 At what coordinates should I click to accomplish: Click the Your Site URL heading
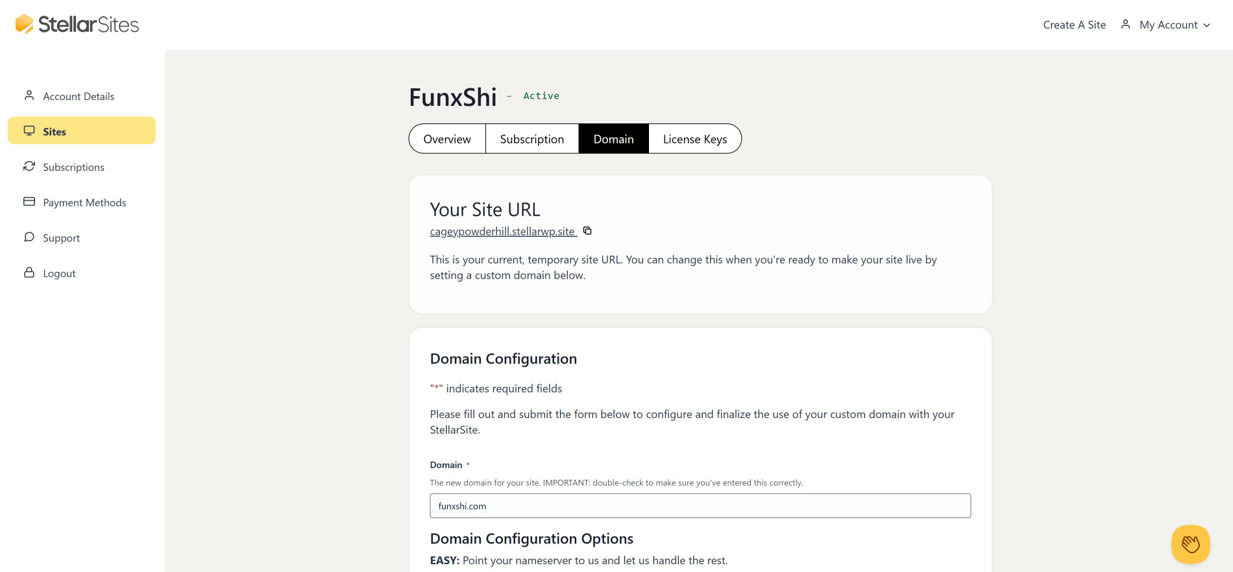[485, 210]
